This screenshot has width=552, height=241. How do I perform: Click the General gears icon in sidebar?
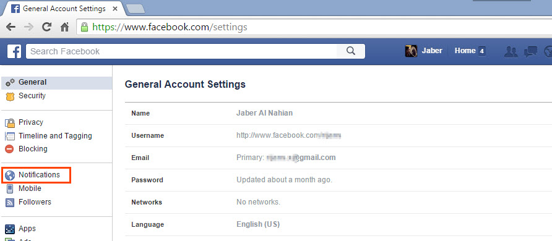[10, 83]
